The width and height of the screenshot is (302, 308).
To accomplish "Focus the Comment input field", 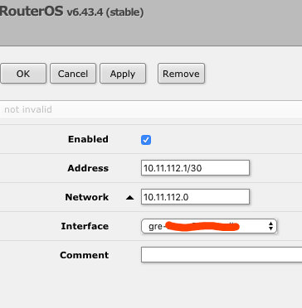I will point(222,255).
